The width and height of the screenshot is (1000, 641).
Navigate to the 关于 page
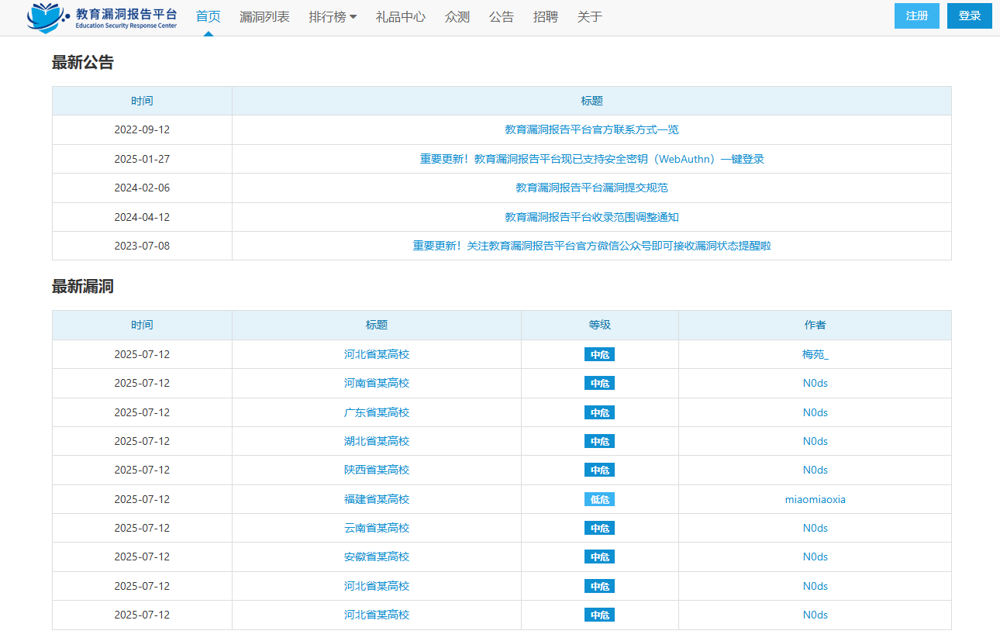click(590, 17)
